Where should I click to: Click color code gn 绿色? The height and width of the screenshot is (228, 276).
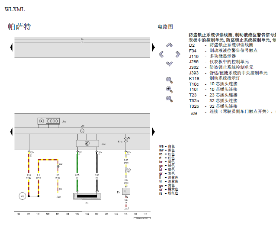[x=167, y=166]
